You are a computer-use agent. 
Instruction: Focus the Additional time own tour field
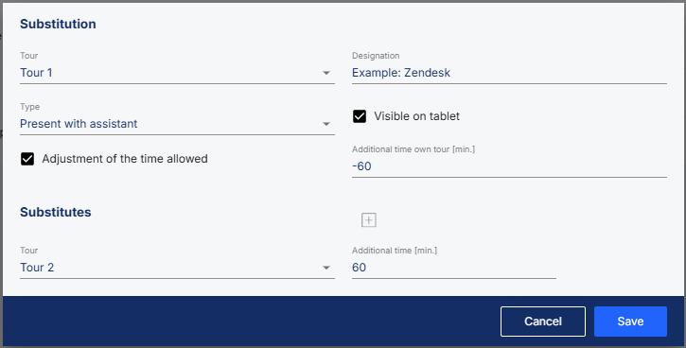click(x=509, y=166)
